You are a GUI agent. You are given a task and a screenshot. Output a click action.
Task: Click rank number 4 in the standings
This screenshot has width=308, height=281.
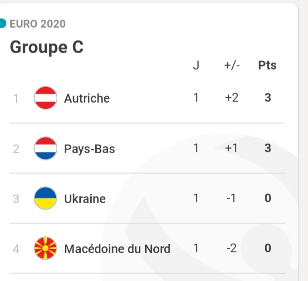tap(16, 249)
